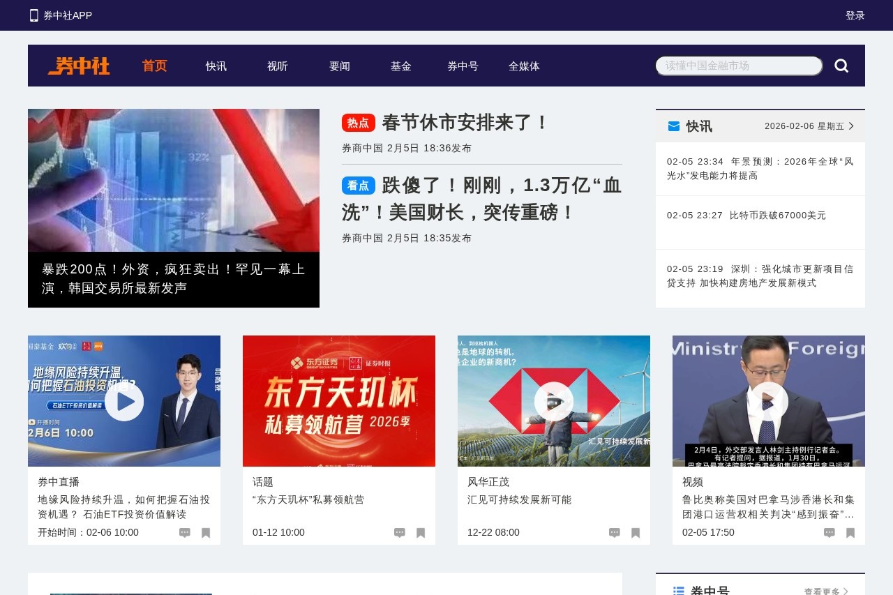This screenshot has height=595, width=893.
Task: Play the 汇见可持续发展新可能 video
Action: [x=554, y=401]
